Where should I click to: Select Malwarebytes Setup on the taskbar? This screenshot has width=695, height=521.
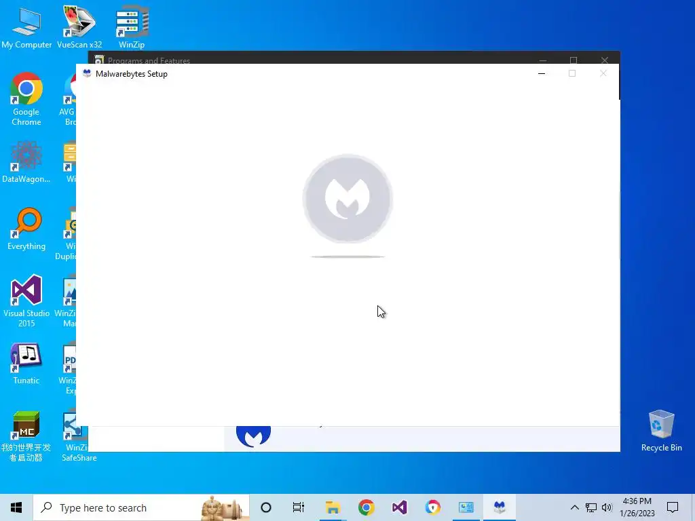point(500,507)
